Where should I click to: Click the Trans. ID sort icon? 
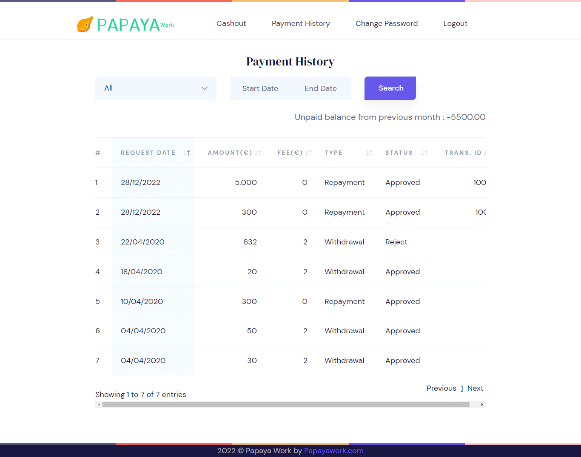click(485, 153)
